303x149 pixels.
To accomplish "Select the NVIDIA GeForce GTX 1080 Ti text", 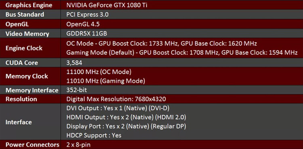I will tap(107, 5).
